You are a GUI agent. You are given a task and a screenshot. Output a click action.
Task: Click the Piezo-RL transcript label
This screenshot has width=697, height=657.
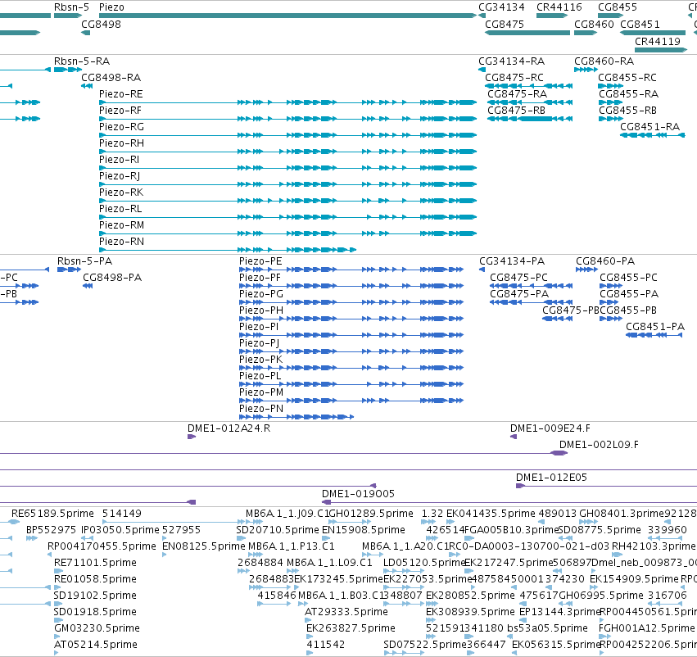[120, 208]
